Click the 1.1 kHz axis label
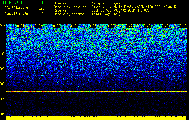The width and height of the screenshot is (189, 120). tap(2, 39)
